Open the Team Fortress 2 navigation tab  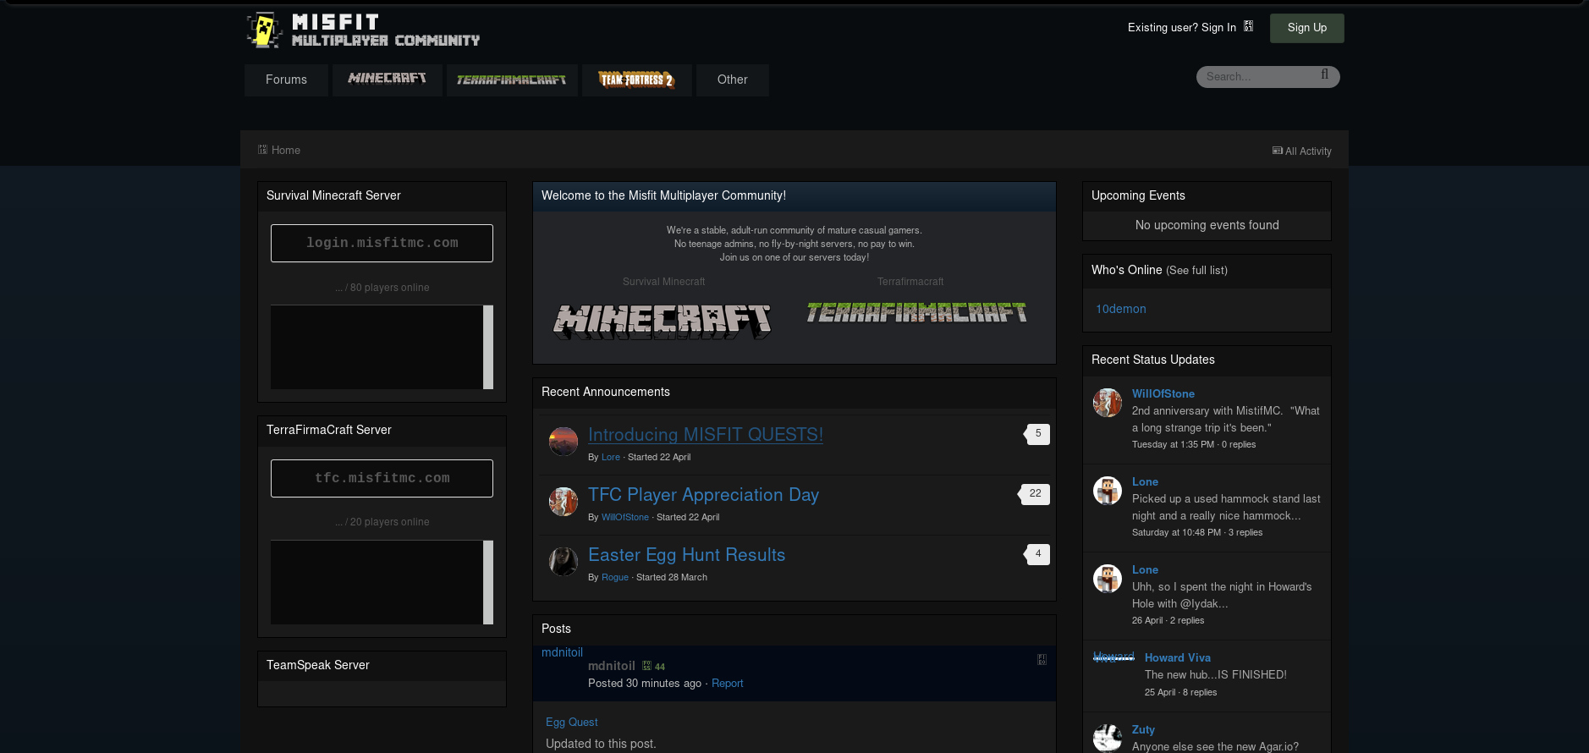[637, 80]
